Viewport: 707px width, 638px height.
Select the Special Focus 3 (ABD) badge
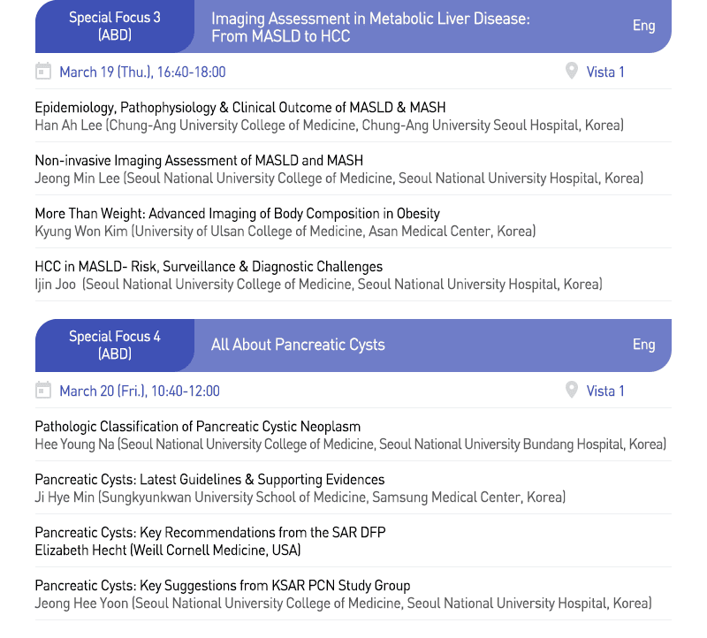pos(115,27)
